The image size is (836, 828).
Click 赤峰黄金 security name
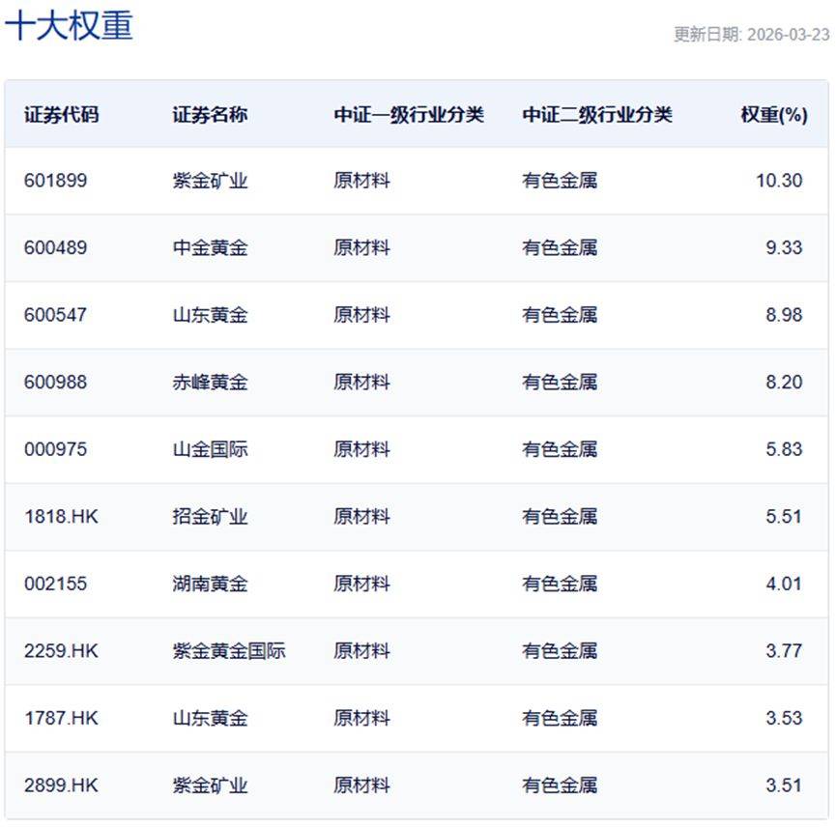[210, 383]
